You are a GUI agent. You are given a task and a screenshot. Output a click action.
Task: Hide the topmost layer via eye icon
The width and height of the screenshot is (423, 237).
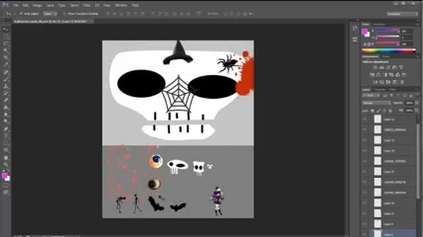[365, 119]
